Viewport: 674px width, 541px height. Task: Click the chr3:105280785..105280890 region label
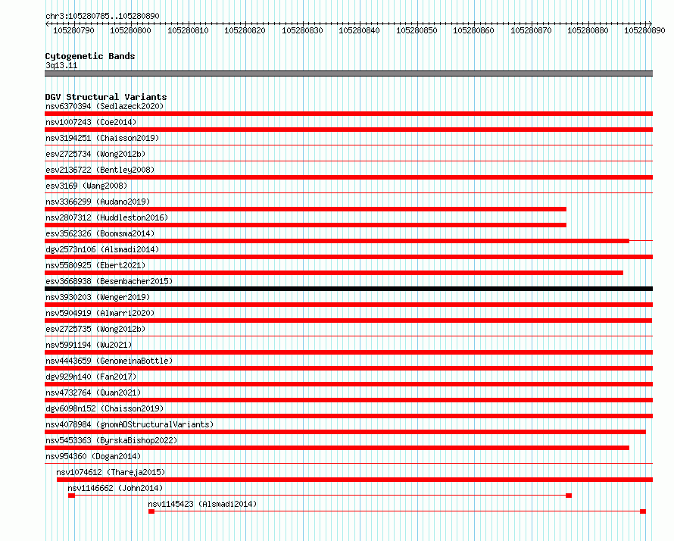[102, 16]
